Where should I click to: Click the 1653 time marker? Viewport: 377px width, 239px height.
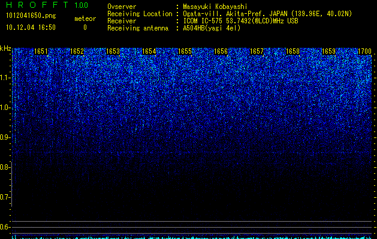(x=113, y=51)
